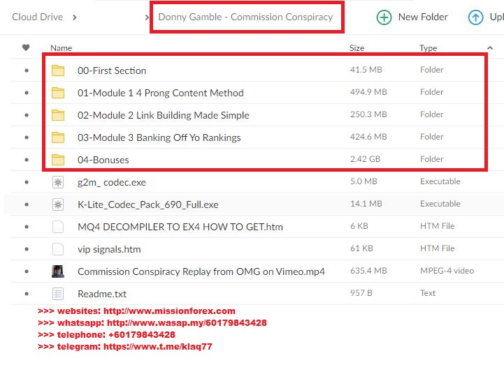504x388 pixels.
Task: Toggle favorite dot for 01-Module 1 row
Action: pos(27,93)
